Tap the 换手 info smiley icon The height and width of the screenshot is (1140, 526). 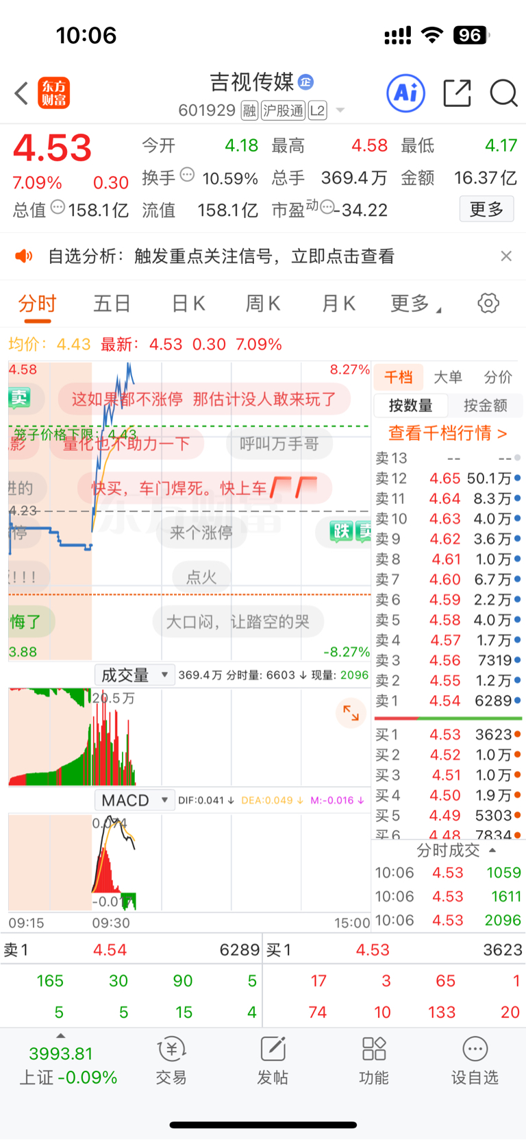pos(187,175)
